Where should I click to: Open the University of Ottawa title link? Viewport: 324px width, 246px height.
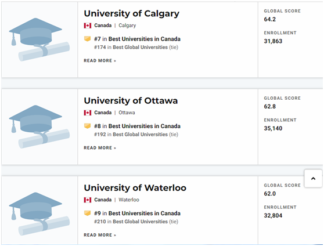[131, 101]
